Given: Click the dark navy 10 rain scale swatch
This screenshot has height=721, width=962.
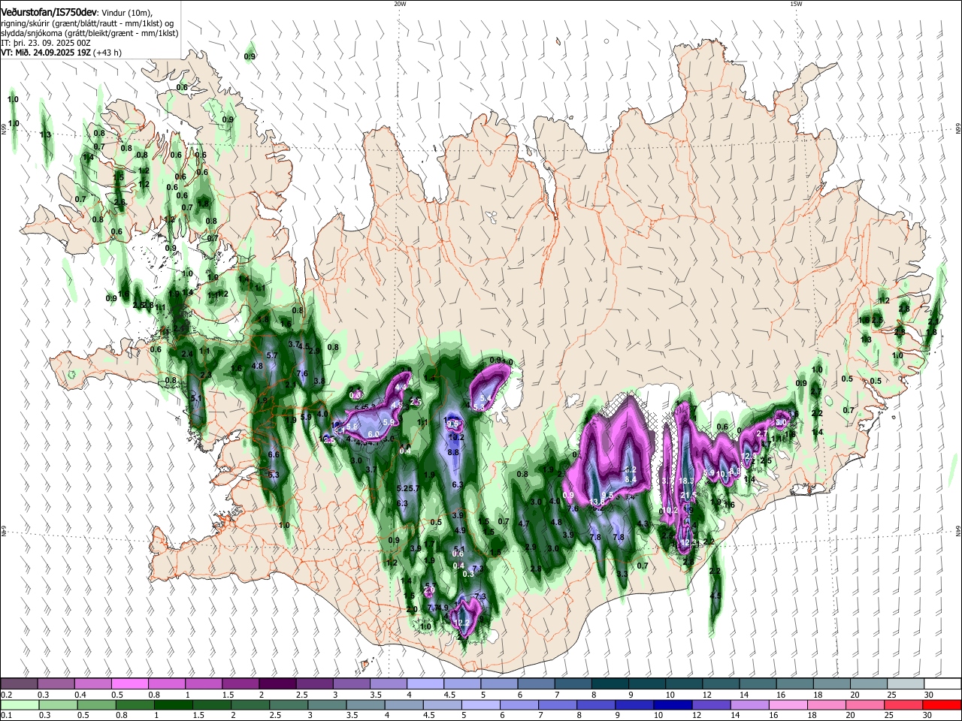Looking at the screenshot, I should 673,704.
